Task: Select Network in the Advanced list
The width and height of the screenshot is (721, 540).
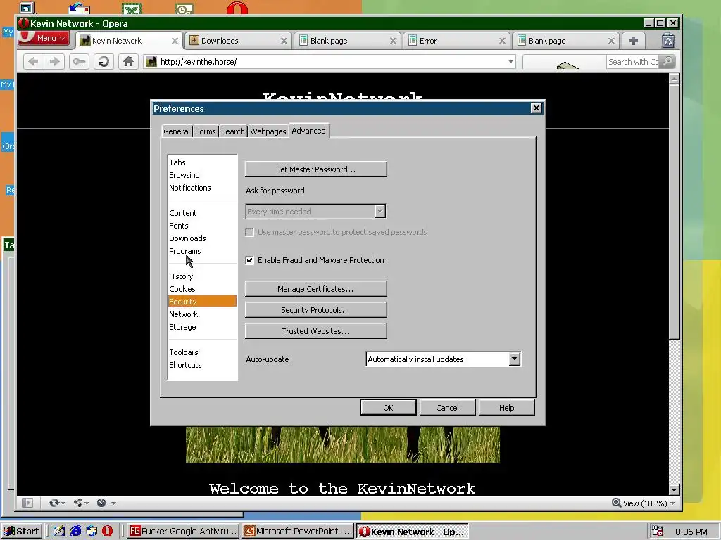Action: [202, 314]
